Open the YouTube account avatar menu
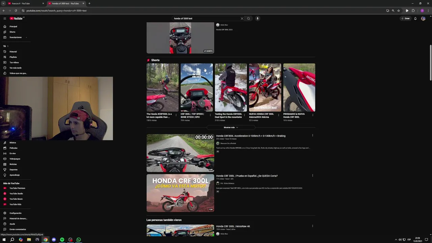 (x=423, y=19)
